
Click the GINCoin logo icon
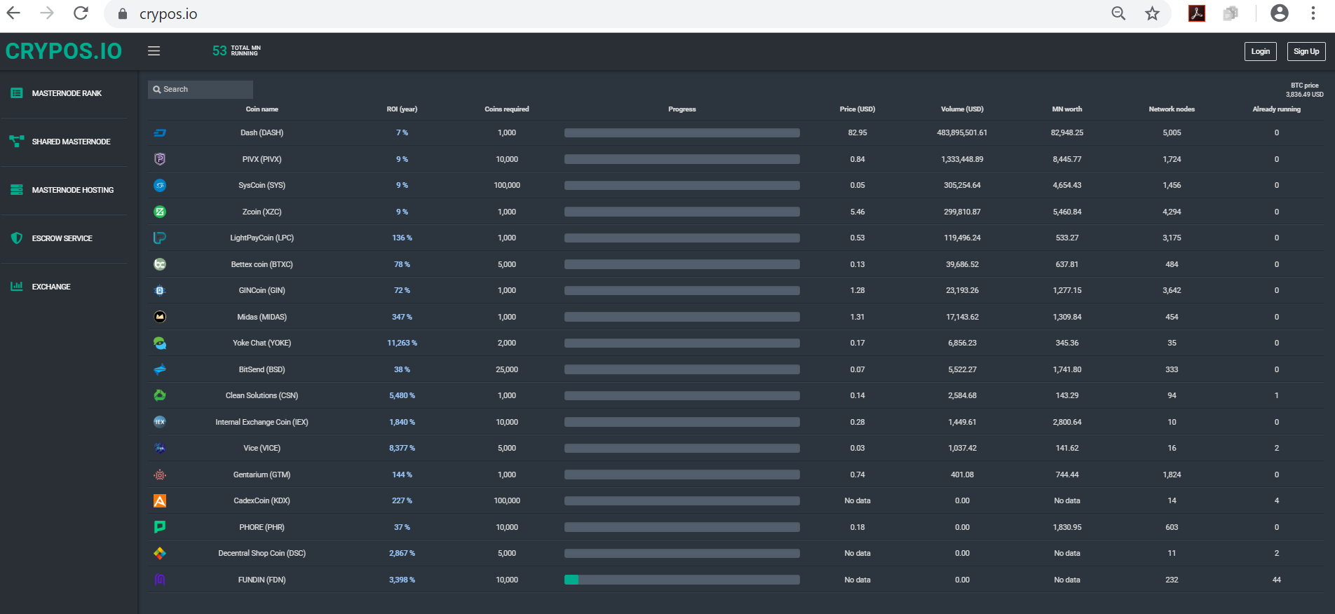coord(160,290)
